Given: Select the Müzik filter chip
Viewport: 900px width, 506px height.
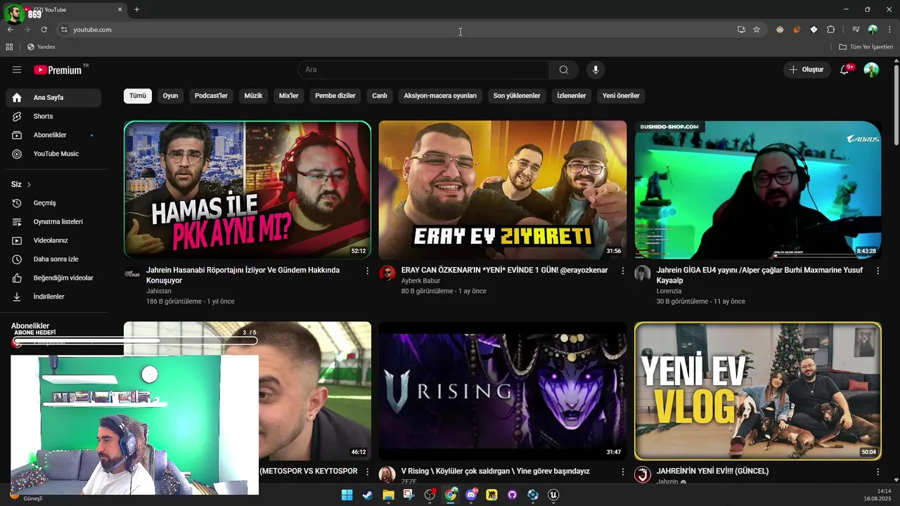Looking at the screenshot, I should coord(253,96).
